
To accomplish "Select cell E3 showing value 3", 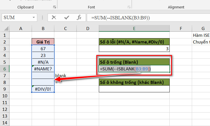I will pos(134,49).
